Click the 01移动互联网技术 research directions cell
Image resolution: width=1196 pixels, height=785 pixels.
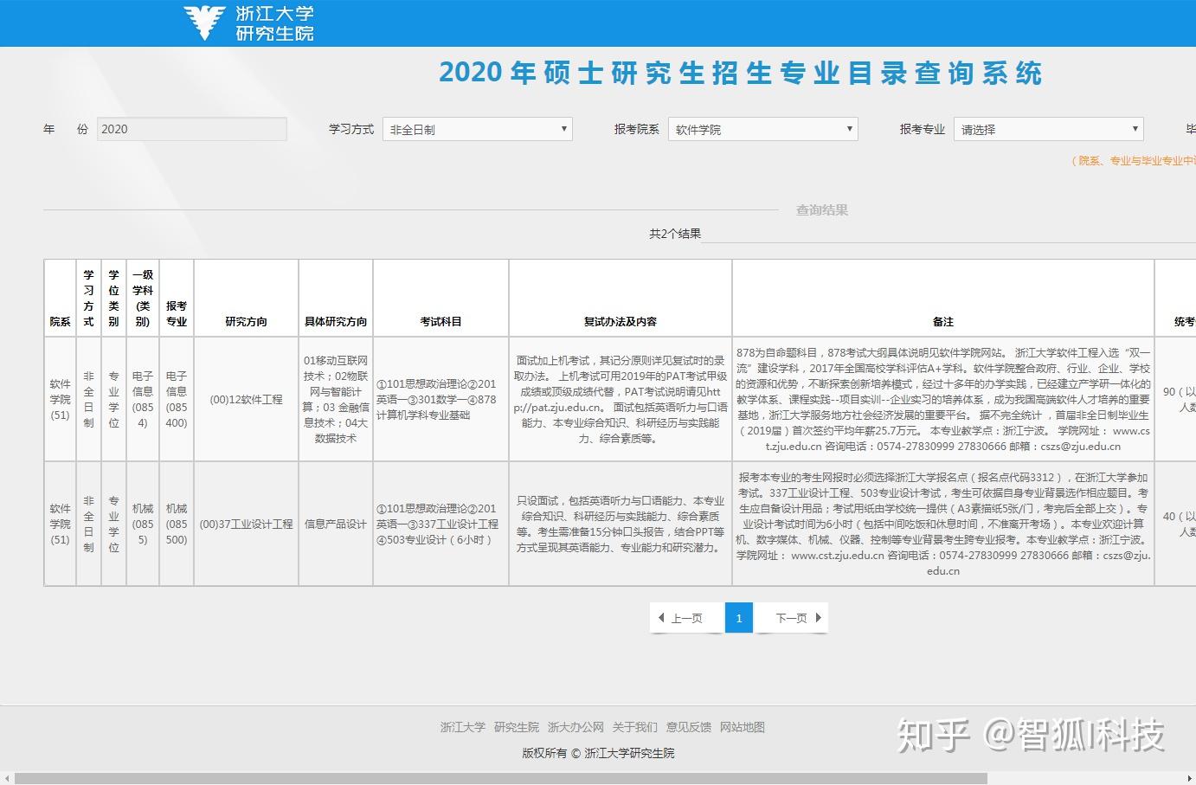click(x=336, y=399)
